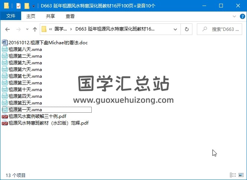This screenshot has width=247, height=180.
Task: Click the Back navigation arrow
Action: click(7, 29)
